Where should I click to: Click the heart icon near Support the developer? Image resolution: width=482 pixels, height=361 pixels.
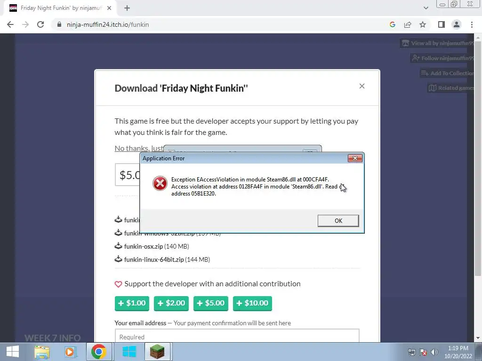click(118, 284)
